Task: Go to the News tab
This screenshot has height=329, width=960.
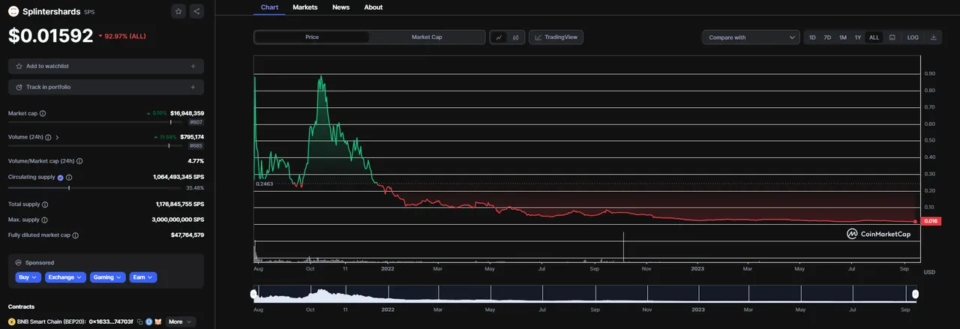Action: pyautogui.click(x=340, y=7)
